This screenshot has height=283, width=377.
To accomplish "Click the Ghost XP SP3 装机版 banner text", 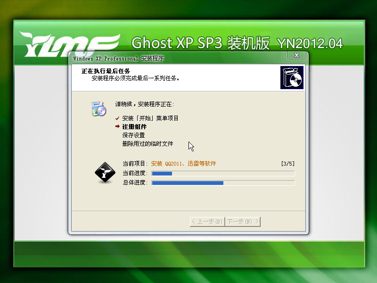I will click(201, 43).
